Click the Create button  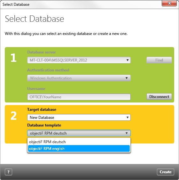click(166, 172)
